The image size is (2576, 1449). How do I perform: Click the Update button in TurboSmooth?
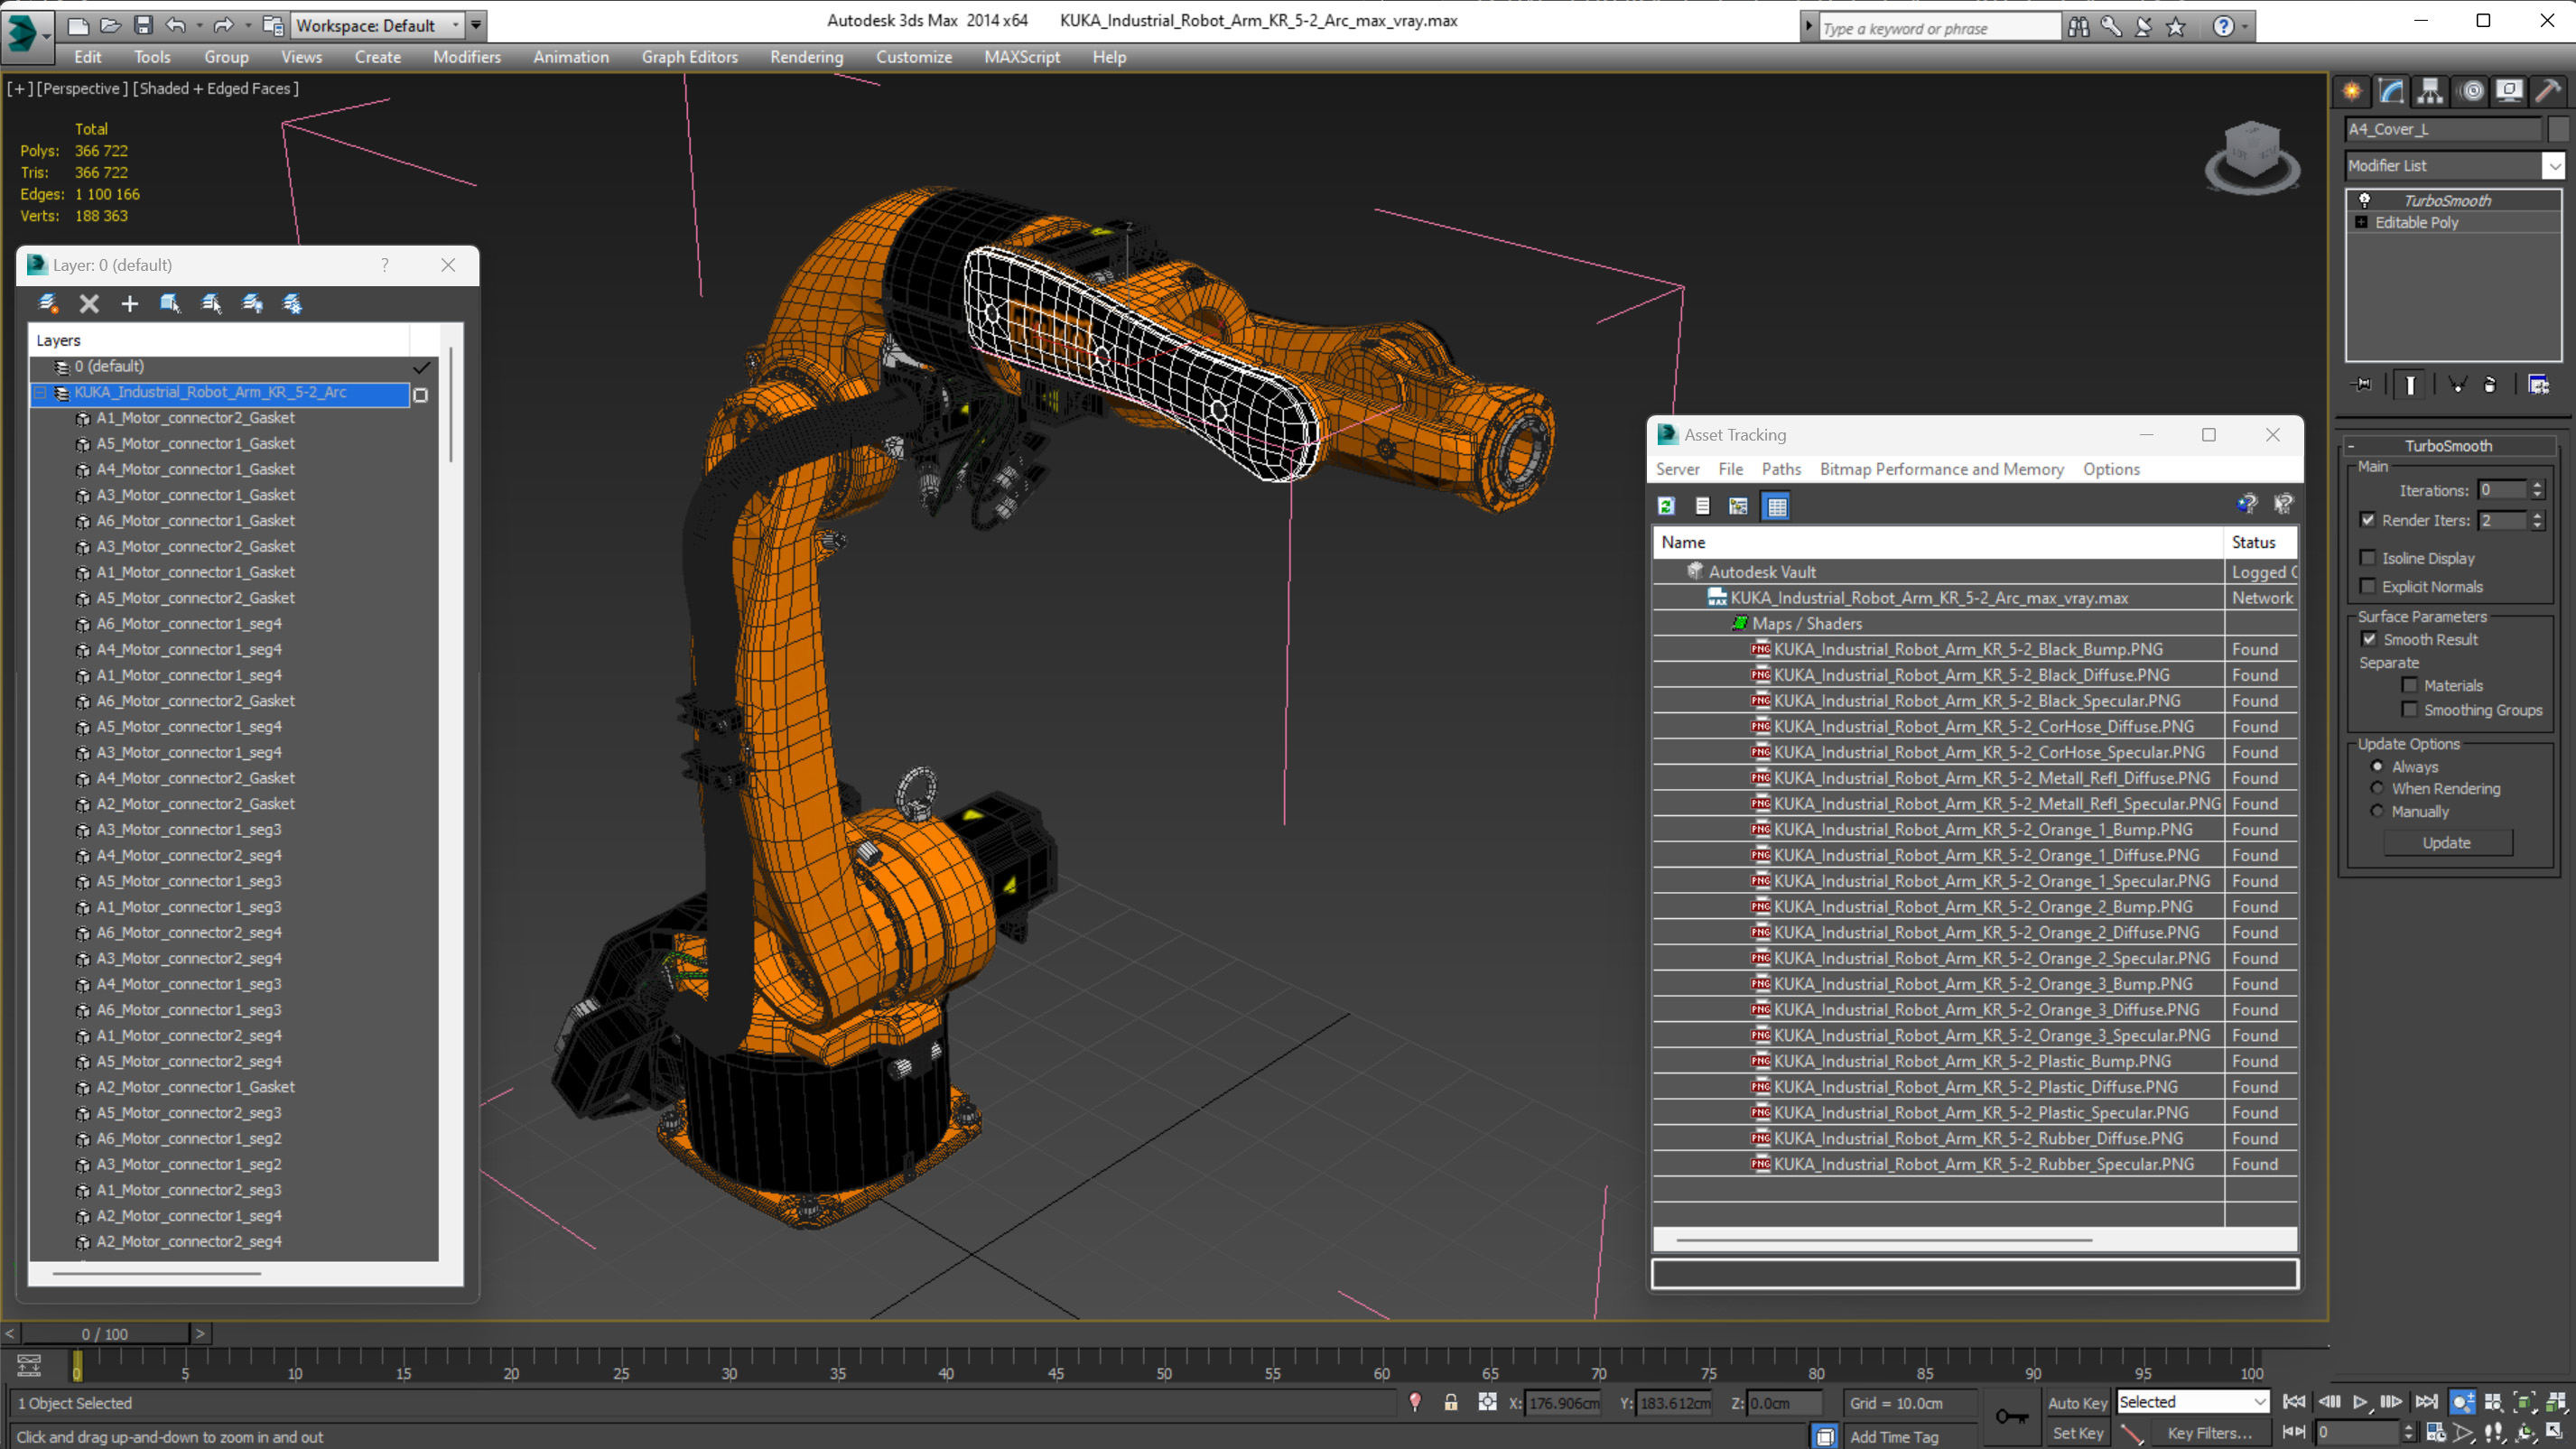pyautogui.click(x=2446, y=843)
